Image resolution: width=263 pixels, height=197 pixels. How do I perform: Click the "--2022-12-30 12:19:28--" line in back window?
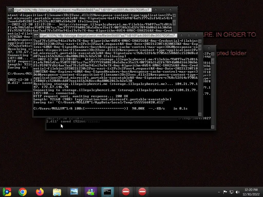pyautogui.click(x=90, y=24)
